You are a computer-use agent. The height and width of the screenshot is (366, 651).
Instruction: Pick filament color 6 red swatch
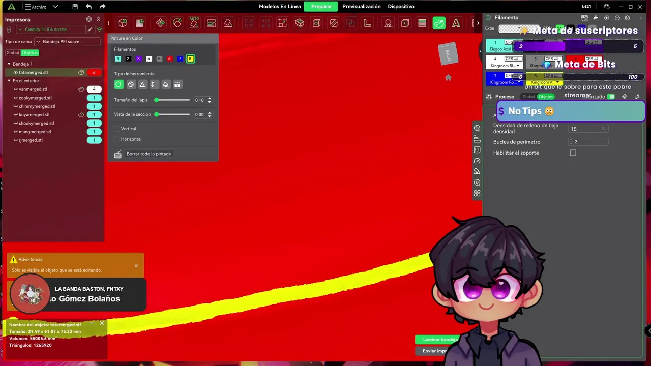coord(169,59)
